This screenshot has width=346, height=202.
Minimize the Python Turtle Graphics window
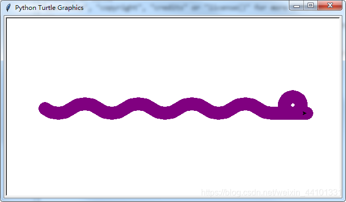pos(297,5)
